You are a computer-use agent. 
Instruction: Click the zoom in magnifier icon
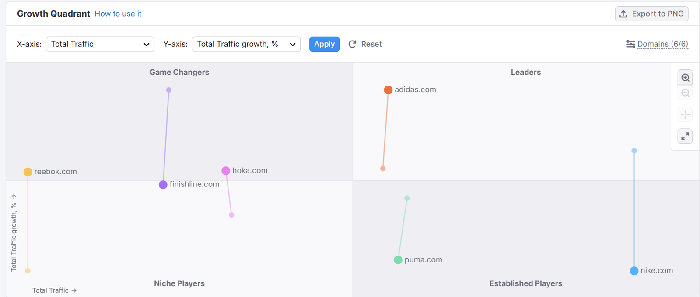point(685,78)
